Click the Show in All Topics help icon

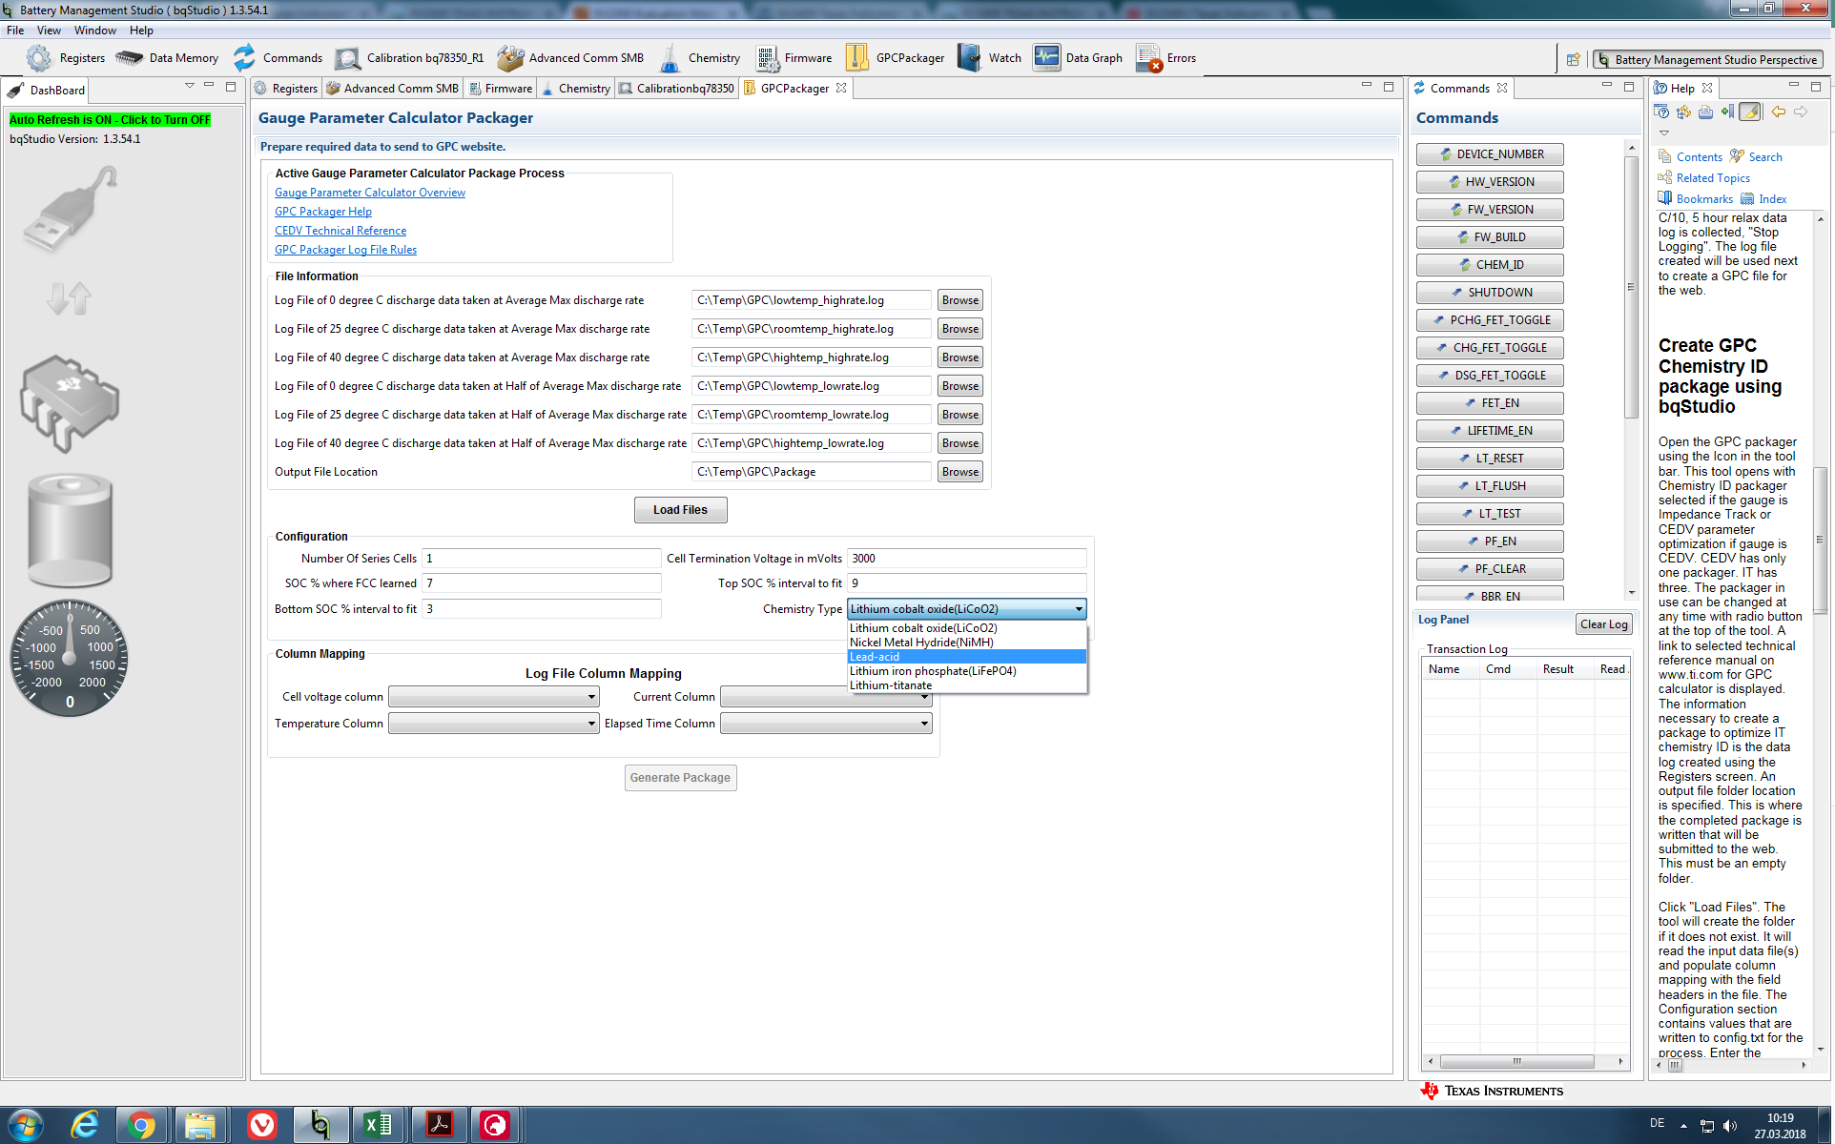tap(1684, 112)
